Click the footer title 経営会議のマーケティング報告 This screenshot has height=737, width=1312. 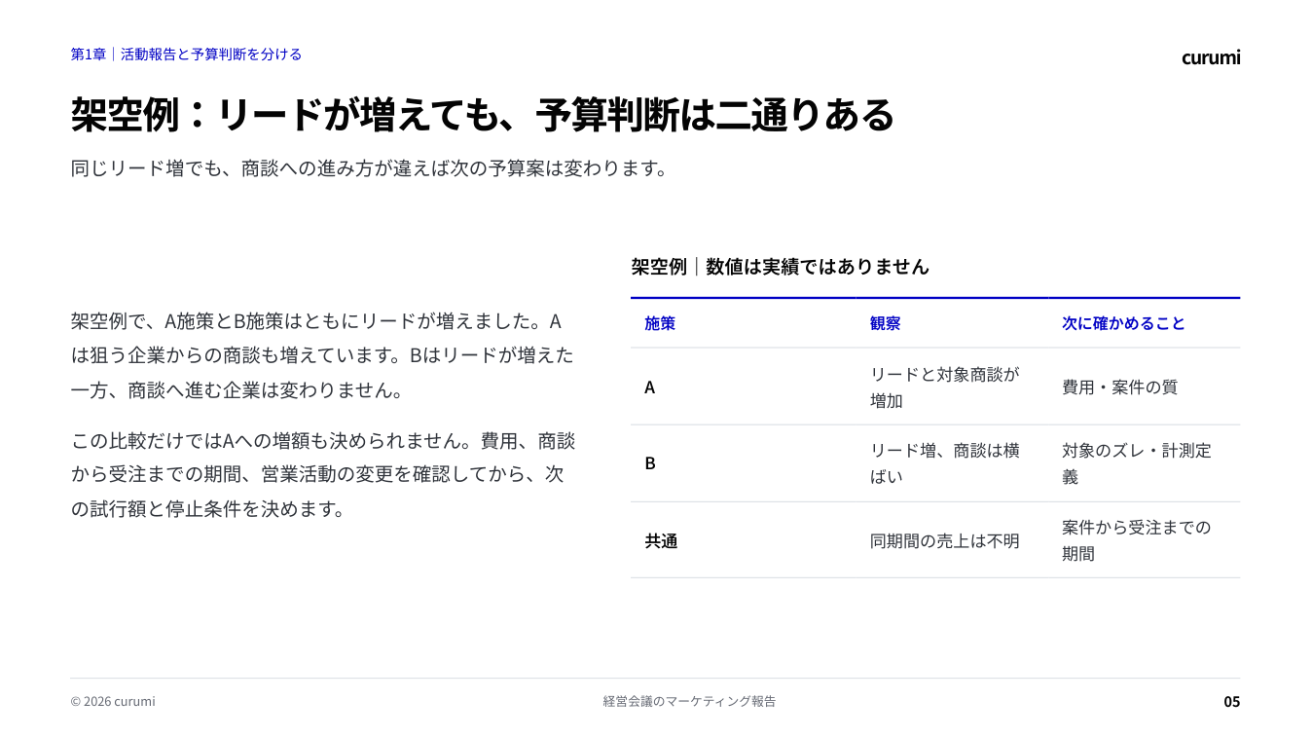coord(689,701)
